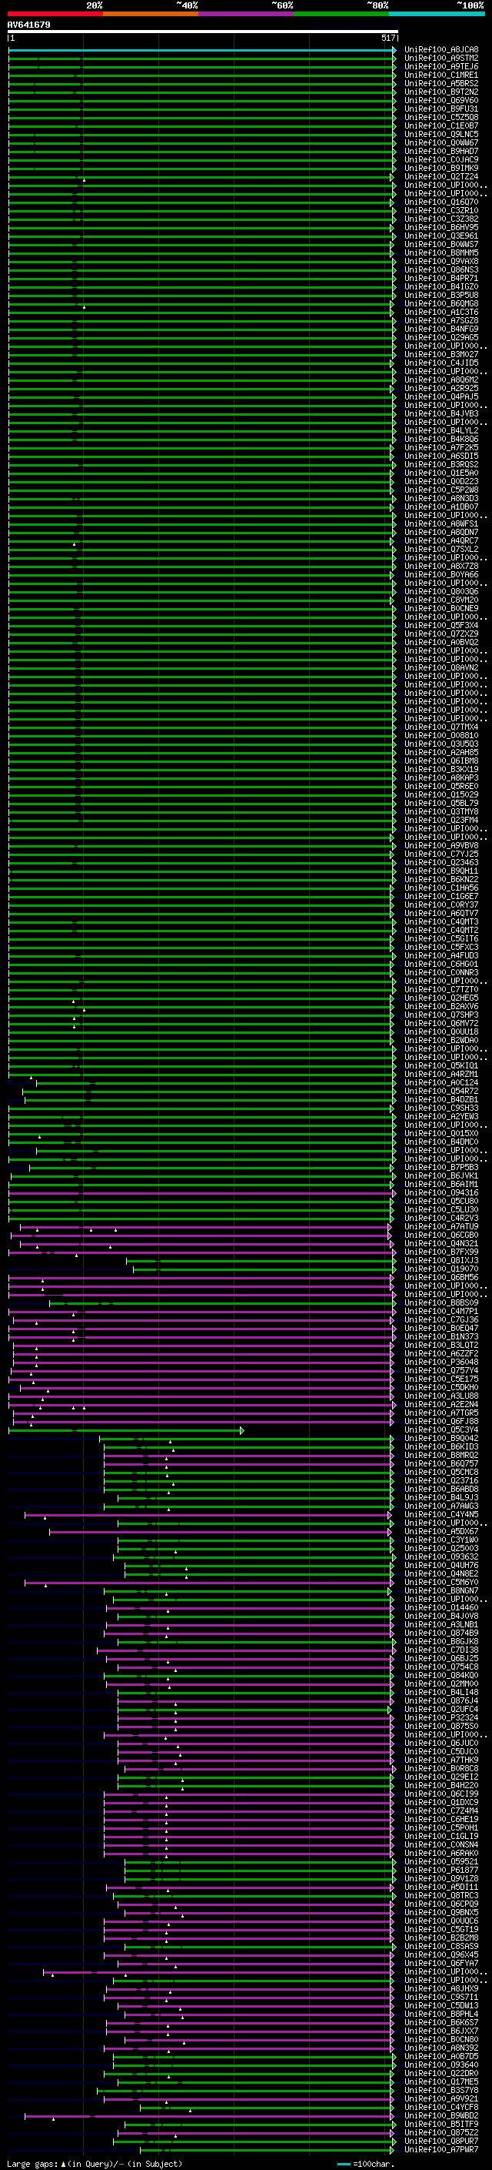Screen dimensions: 492x2170
Task: Select the UniRef100_Q6FYA7 label
Action: (x=441, y=1964)
